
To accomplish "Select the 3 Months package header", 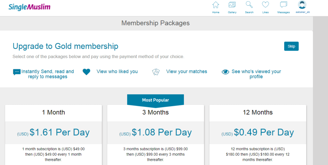I will [x=155, y=112].
